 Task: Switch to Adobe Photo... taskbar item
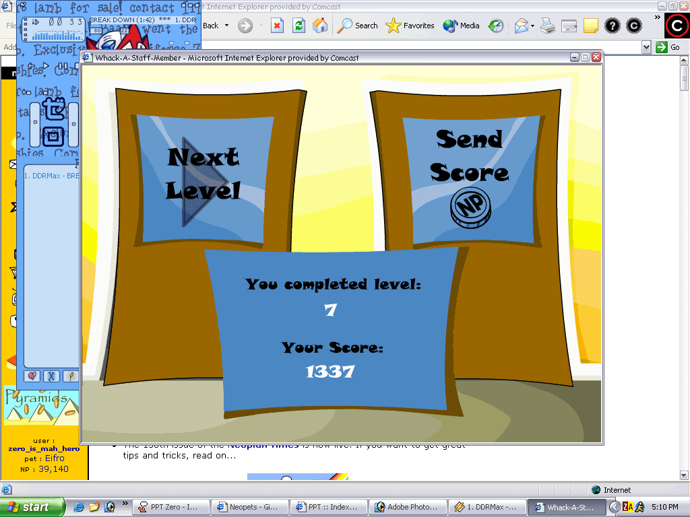408,507
